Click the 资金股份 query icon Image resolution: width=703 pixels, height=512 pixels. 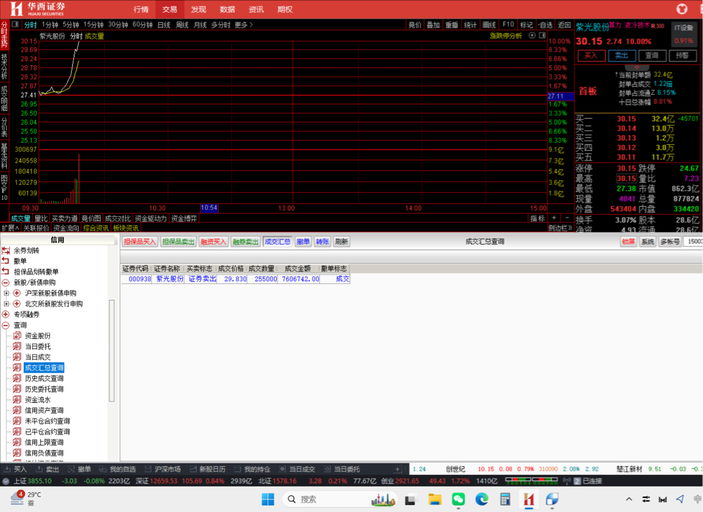[17, 335]
